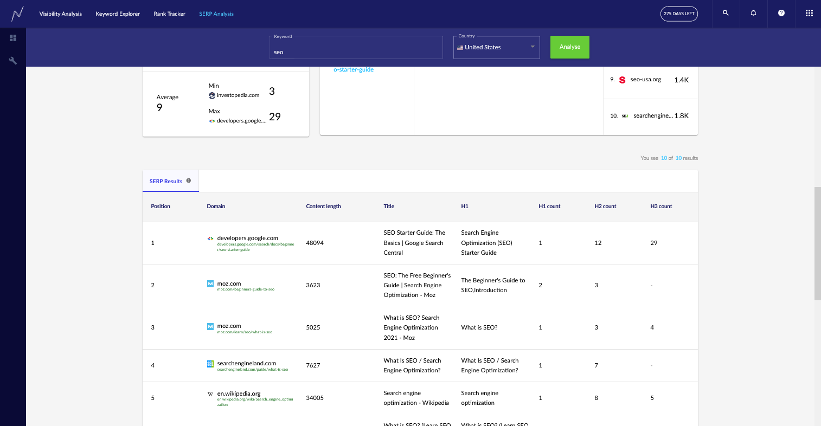The height and width of the screenshot is (426, 821).
Task: Click H1 text 'What is SEO?' in row 3
Action: [x=479, y=327]
